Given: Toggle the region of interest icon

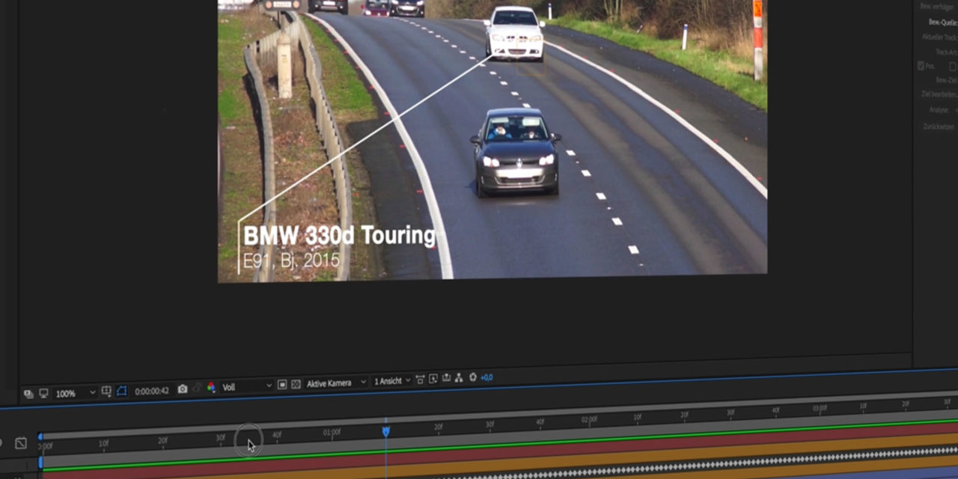Looking at the screenshot, I should coord(282,385).
